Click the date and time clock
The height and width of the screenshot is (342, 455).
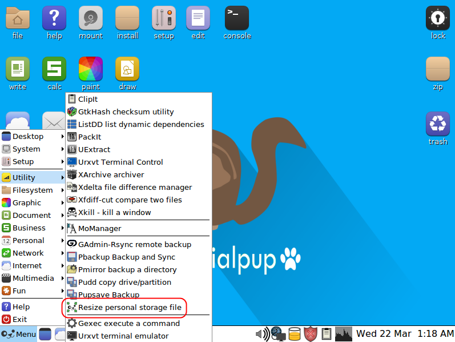click(x=405, y=333)
